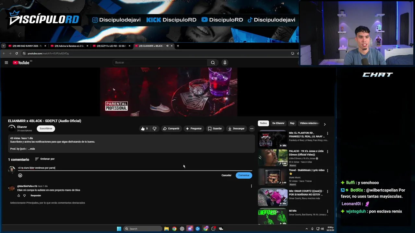Click the search magnifier button on YouTube
This screenshot has height=233, width=415.
coord(213,62)
